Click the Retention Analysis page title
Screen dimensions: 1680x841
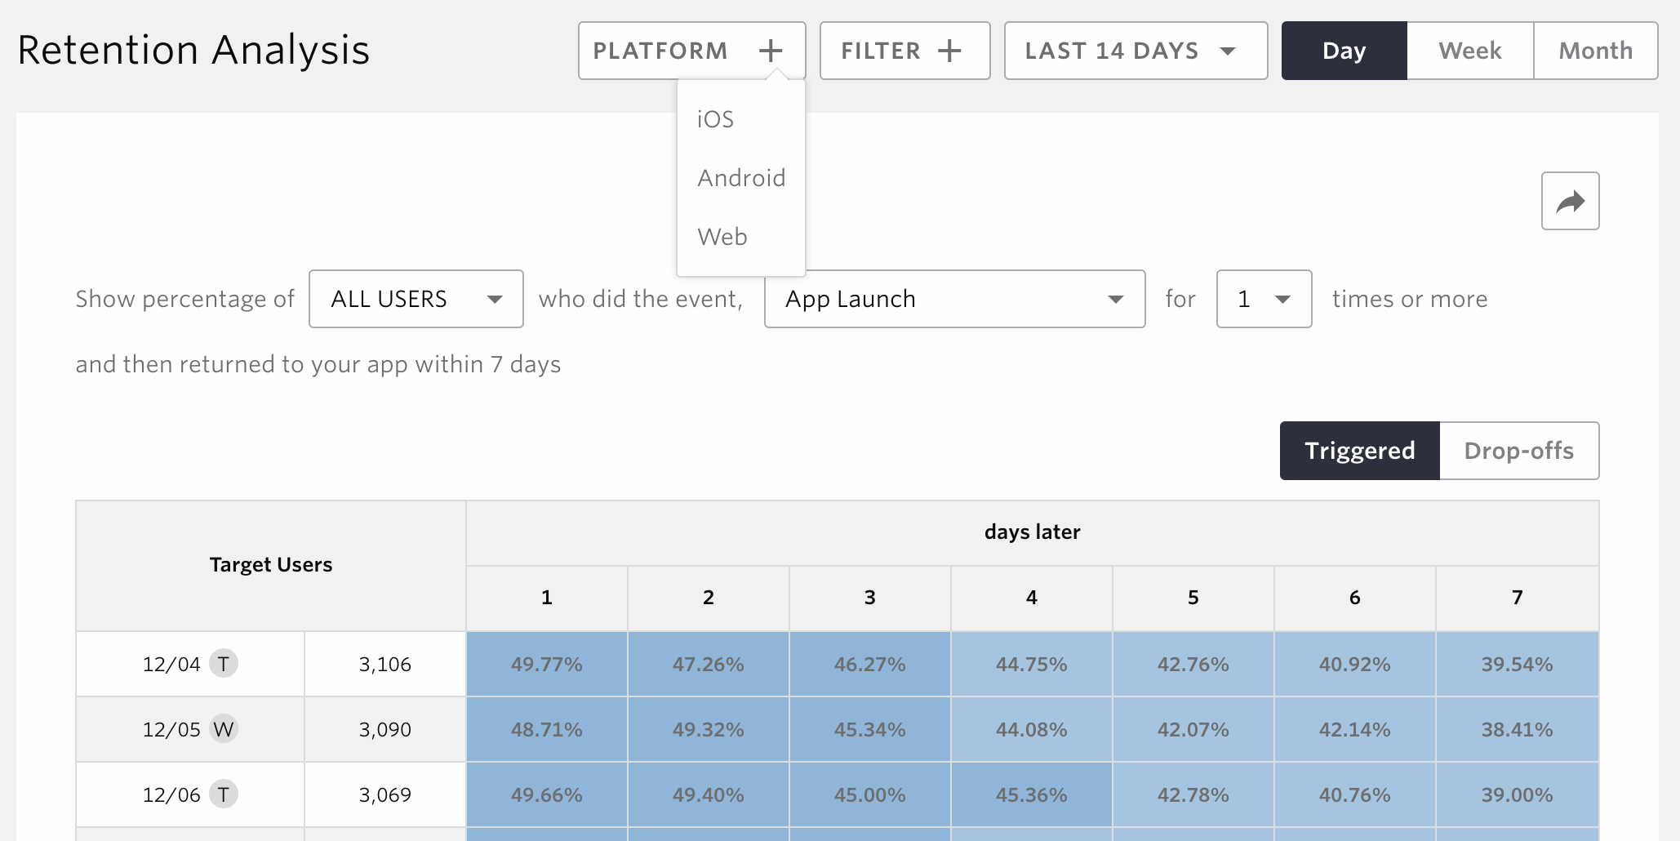tap(194, 51)
